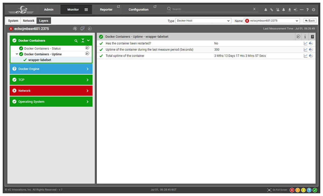Click the download arrow icon in top bar
This screenshot has height=196, width=323.
click(290, 10)
